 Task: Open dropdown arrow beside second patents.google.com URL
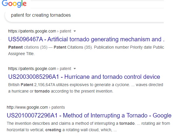(75, 69)
